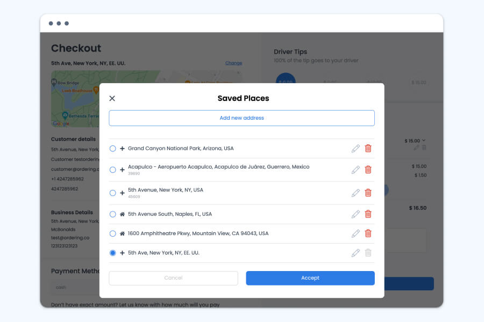Delete the Acapulco airport address
The image size is (484, 322).
pyautogui.click(x=368, y=170)
